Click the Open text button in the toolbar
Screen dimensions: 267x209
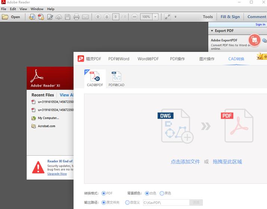click(15, 17)
